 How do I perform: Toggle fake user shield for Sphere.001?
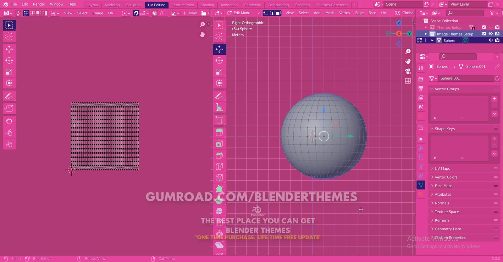pyautogui.click(x=497, y=78)
